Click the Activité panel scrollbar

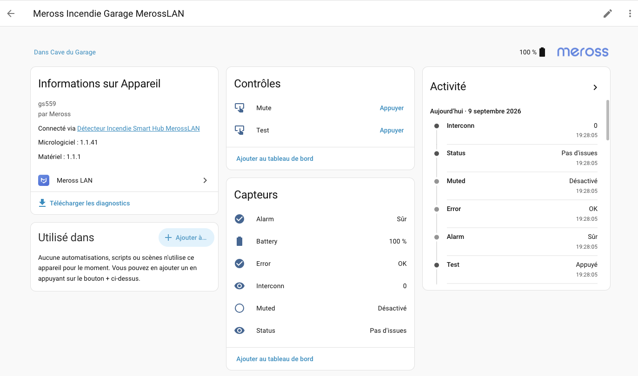pyautogui.click(x=607, y=120)
